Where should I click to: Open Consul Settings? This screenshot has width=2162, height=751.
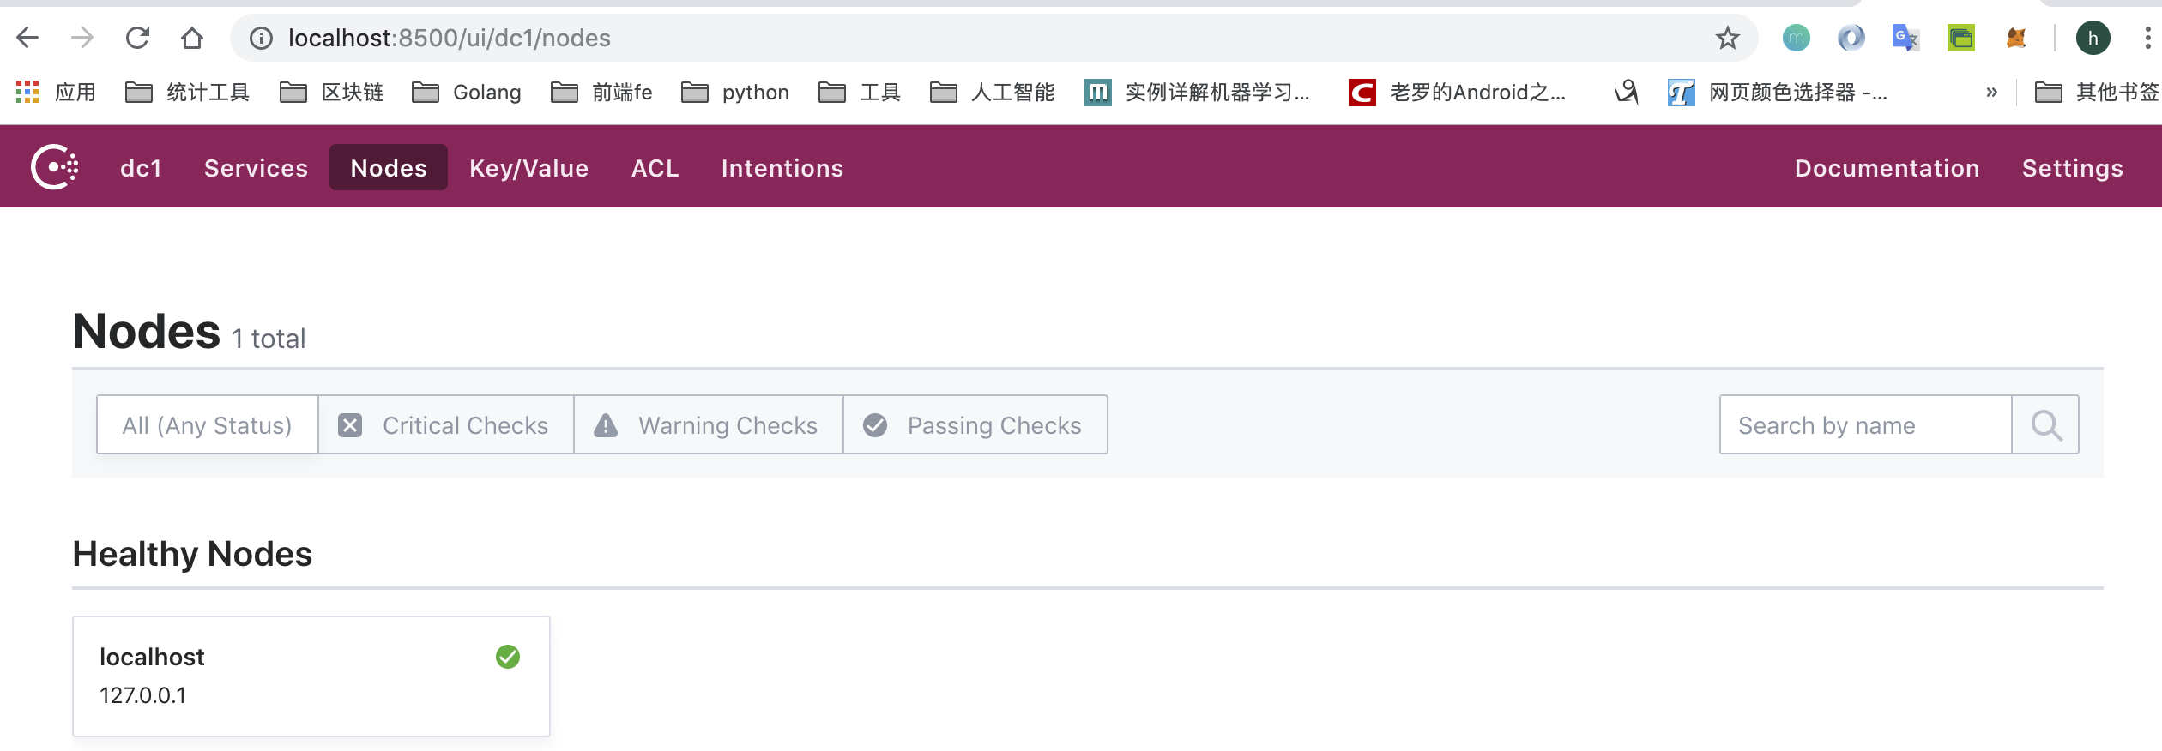coord(2073,167)
